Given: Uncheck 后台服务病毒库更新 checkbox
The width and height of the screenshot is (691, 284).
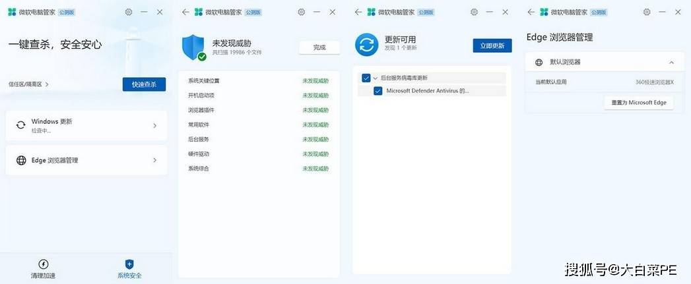Looking at the screenshot, I should pyautogui.click(x=366, y=78).
